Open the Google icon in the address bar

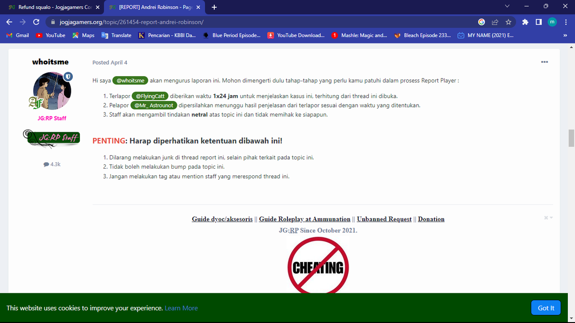[x=482, y=22]
